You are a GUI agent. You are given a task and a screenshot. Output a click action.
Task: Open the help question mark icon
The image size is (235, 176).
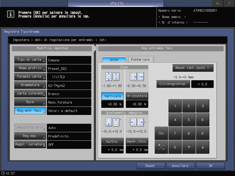point(229,3)
